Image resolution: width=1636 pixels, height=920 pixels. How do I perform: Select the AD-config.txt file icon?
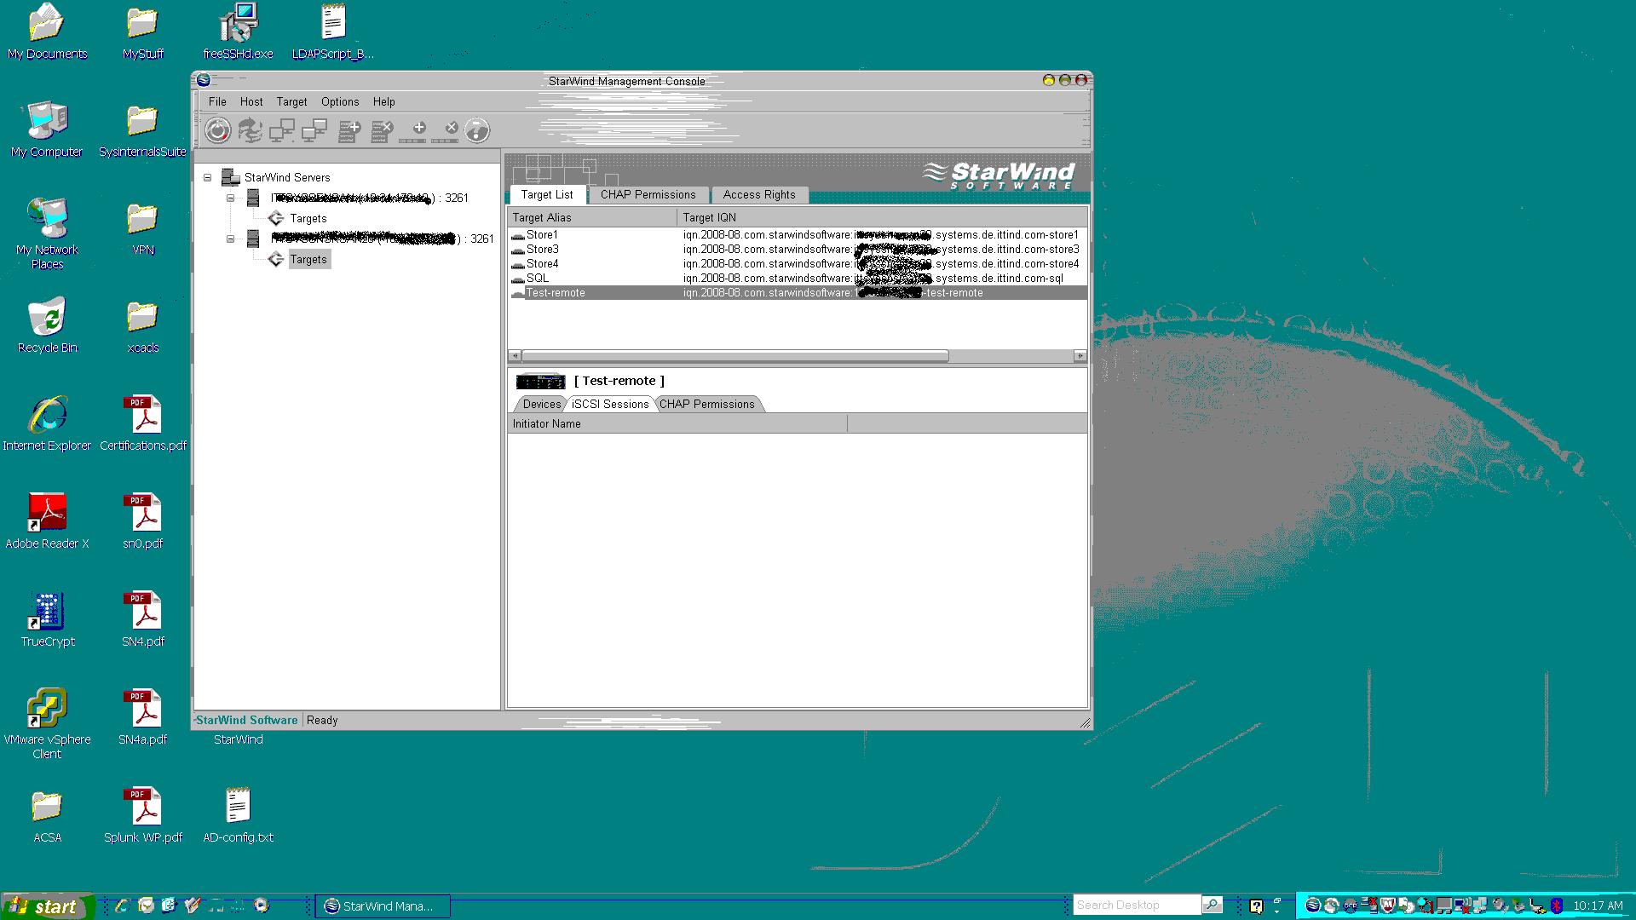pyautogui.click(x=238, y=815)
